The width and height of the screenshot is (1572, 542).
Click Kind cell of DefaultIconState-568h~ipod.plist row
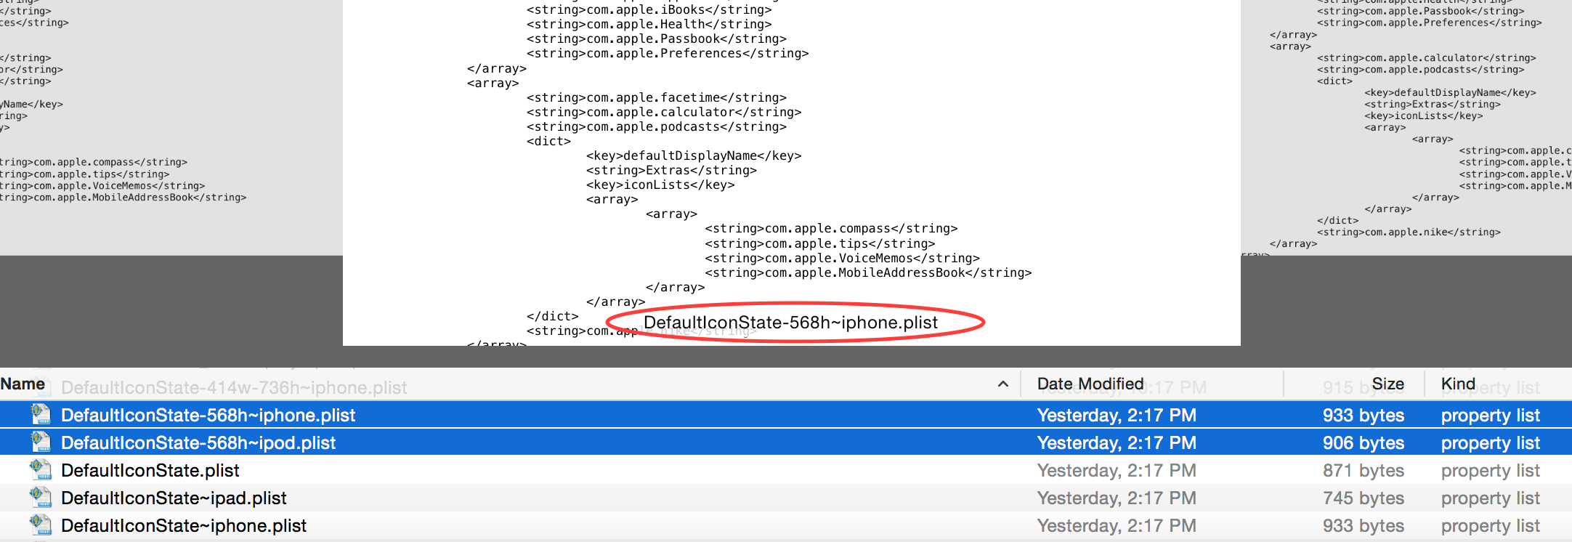(x=1490, y=443)
